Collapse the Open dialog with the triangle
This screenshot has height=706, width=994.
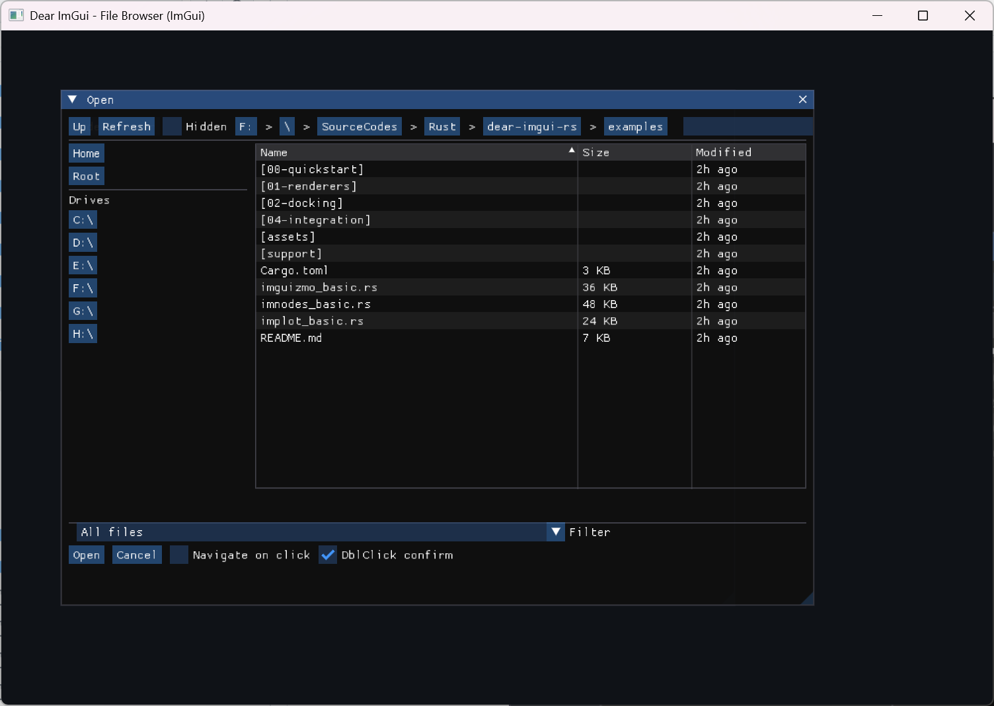pos(73,99)
